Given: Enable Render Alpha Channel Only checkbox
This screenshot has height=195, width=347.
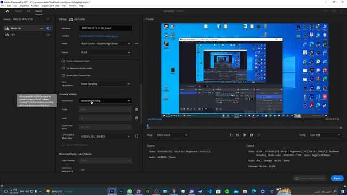Looking at the screenshot, I should (63, 75).
